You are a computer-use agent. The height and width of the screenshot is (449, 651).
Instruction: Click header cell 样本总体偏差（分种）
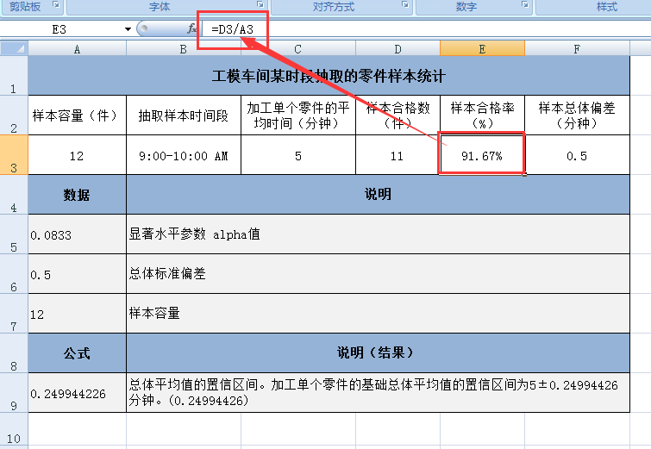click(x=577, y=115)
